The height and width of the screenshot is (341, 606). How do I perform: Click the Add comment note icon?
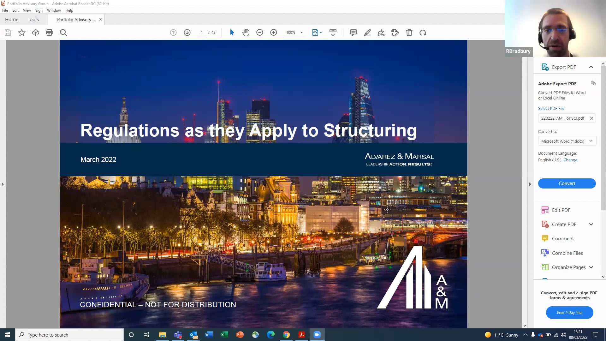353,33
